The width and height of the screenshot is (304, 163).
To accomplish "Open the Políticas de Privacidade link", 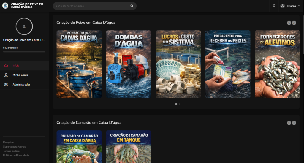I will (16, 155).
